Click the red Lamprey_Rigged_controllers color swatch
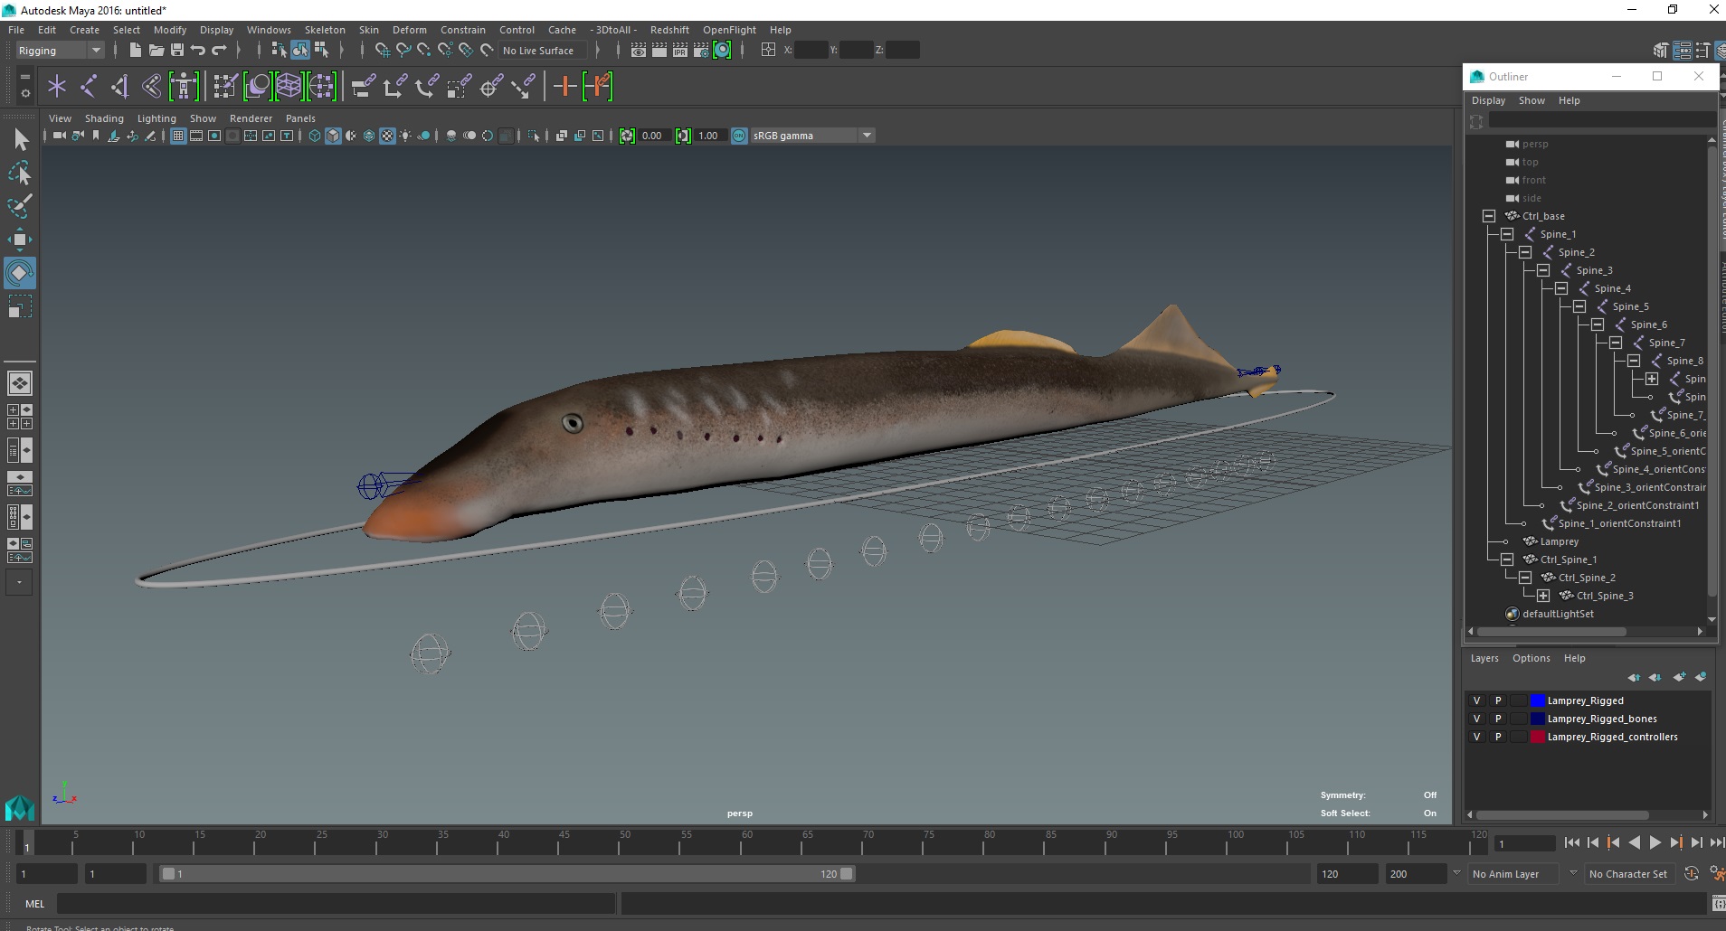The width and height of the screenshot is (1726, 931). coord(1538,737)
